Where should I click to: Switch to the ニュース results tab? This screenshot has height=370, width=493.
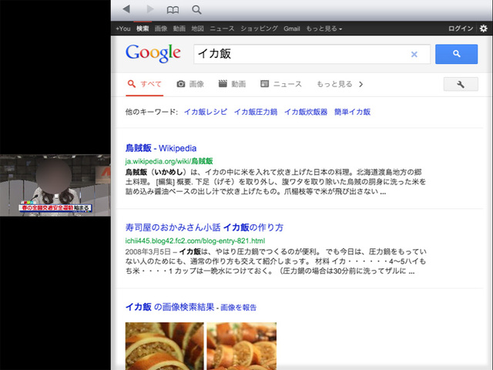pyautogui.click(x=280, y=84)
